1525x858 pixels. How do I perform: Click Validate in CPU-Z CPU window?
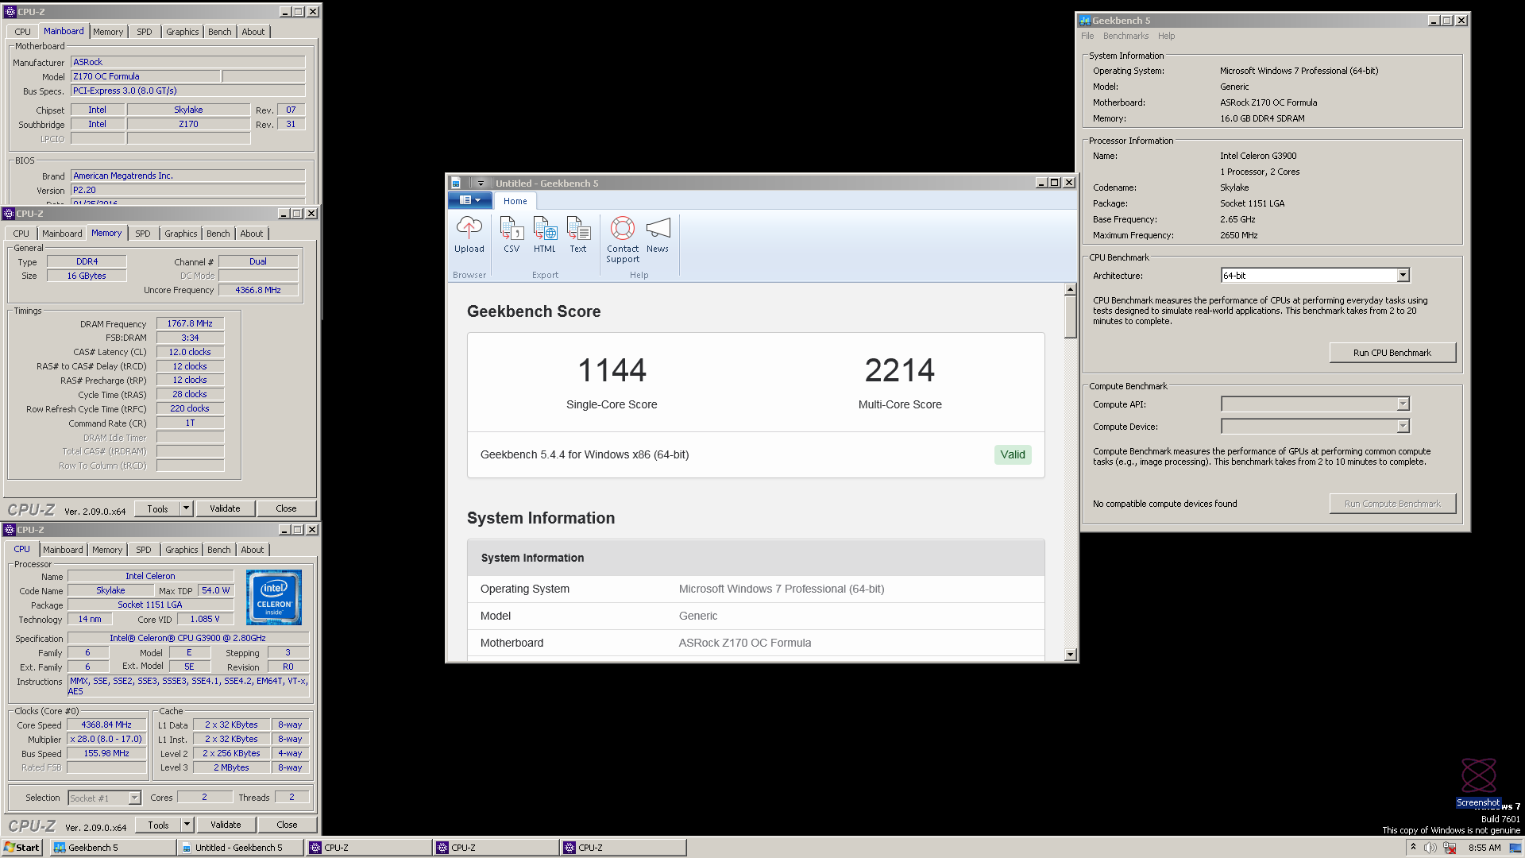(x=226, y=825)
